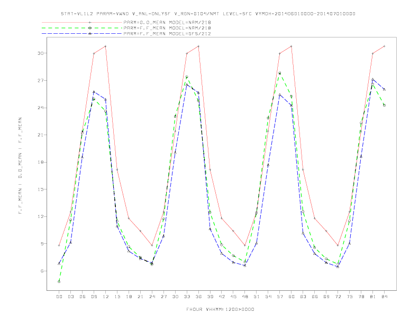Click x-axis tick label 15
The width and height of the screenshot is (419, 323).
[x=117, y=297]
